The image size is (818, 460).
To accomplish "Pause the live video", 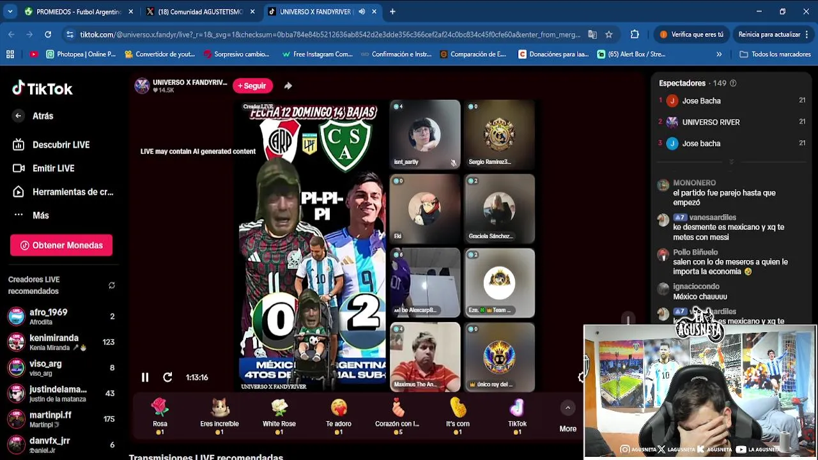I will [145, 378].
